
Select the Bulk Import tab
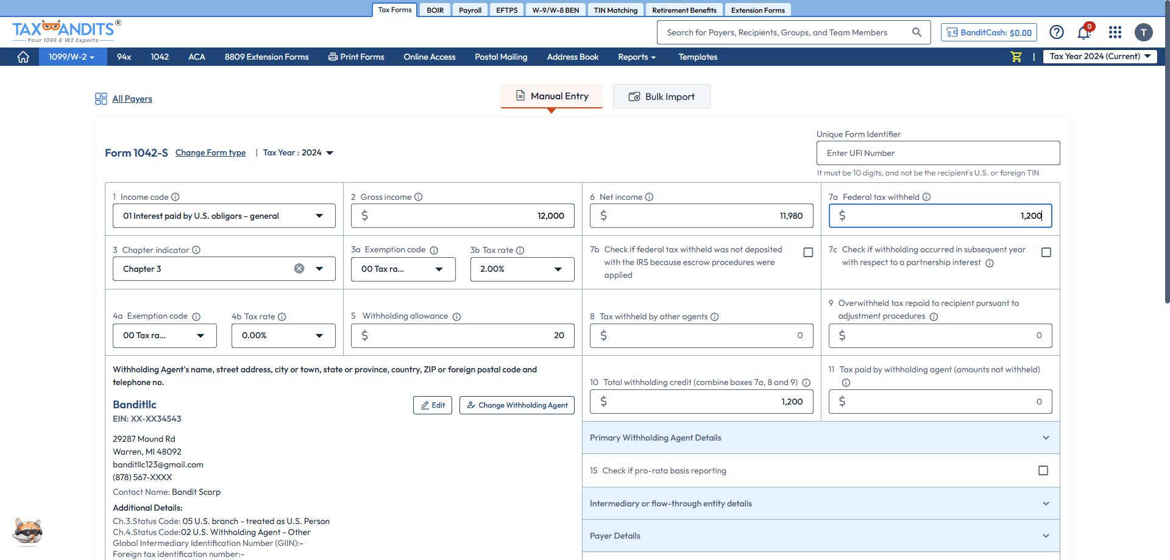661,96
